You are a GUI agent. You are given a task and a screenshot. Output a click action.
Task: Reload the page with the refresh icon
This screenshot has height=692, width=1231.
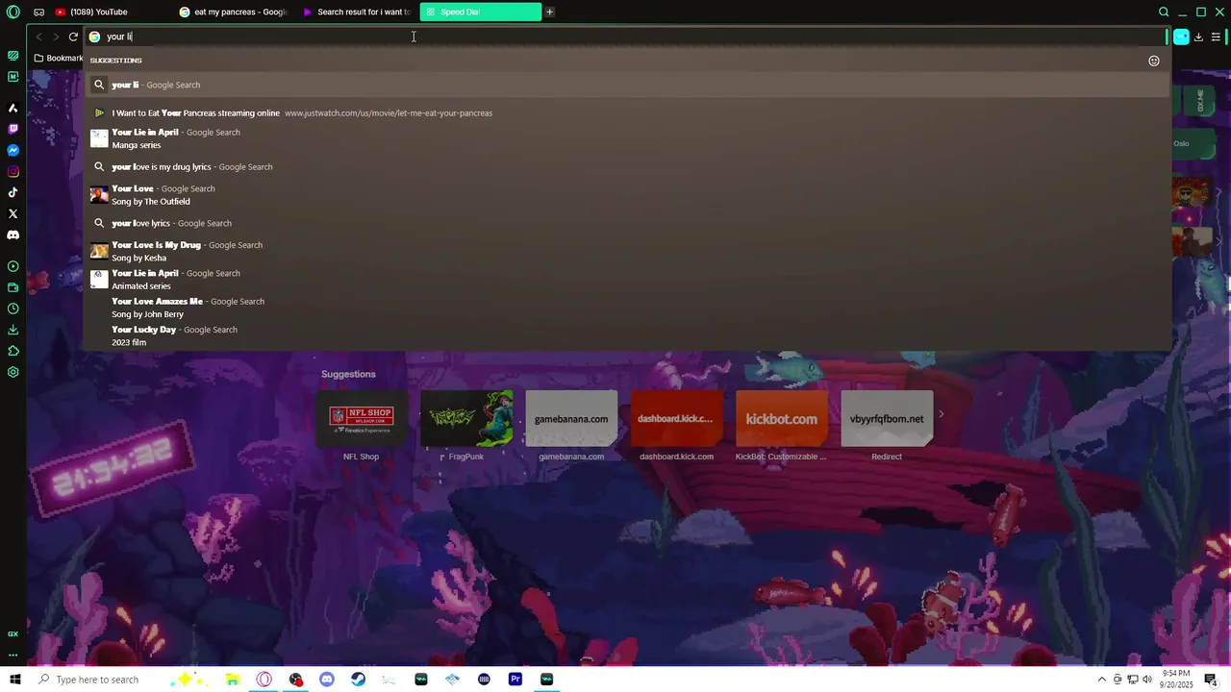(x=73, y=37)
